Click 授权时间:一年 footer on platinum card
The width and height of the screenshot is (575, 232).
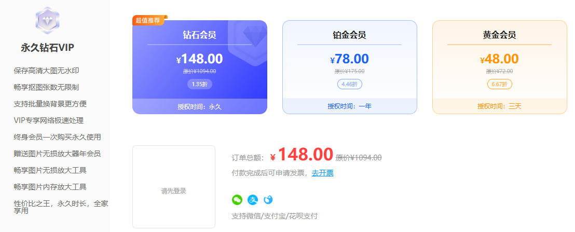click(x=349, y=106)
